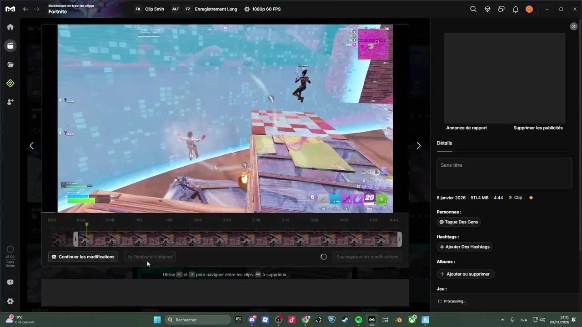Screen dimensions: 582x327
Task: Open the orange profile avatar
Action: click(x=529, y=9)
